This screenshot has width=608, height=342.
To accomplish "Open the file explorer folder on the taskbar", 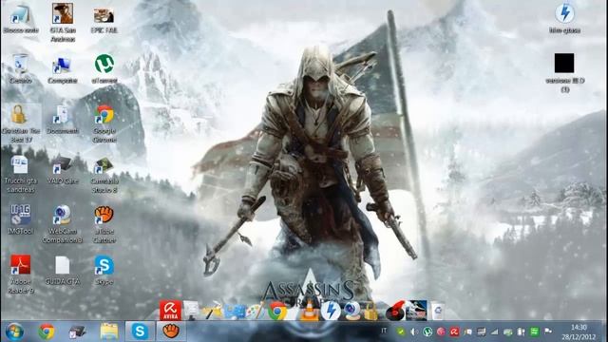I will pyautogui.click(x=109, y=332).
